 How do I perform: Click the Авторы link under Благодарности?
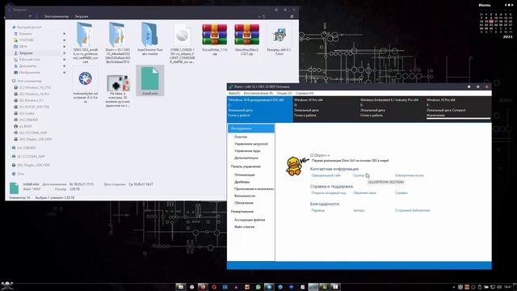(359, 210)
